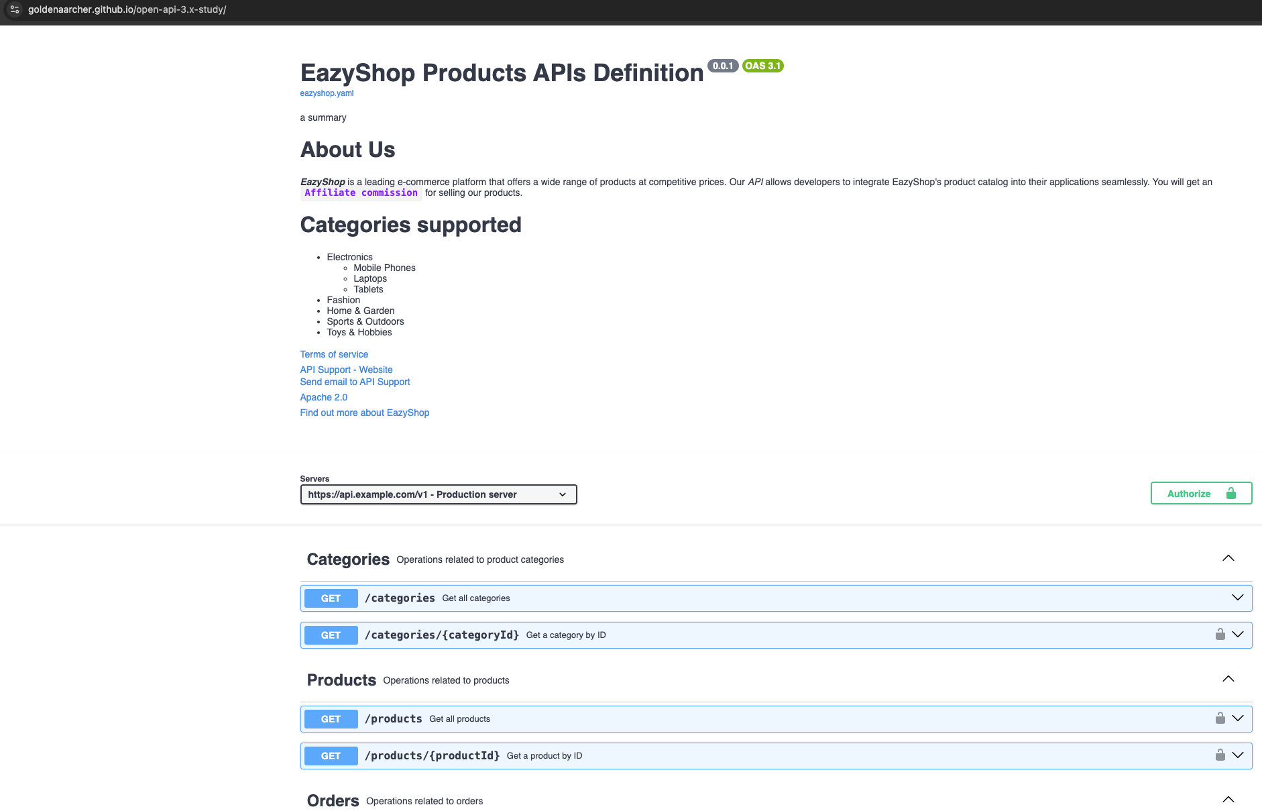The height and width of the screenshot is (811, 1262).
Task: Click the 'Laptops' list item
Action: tap(370, 278)
